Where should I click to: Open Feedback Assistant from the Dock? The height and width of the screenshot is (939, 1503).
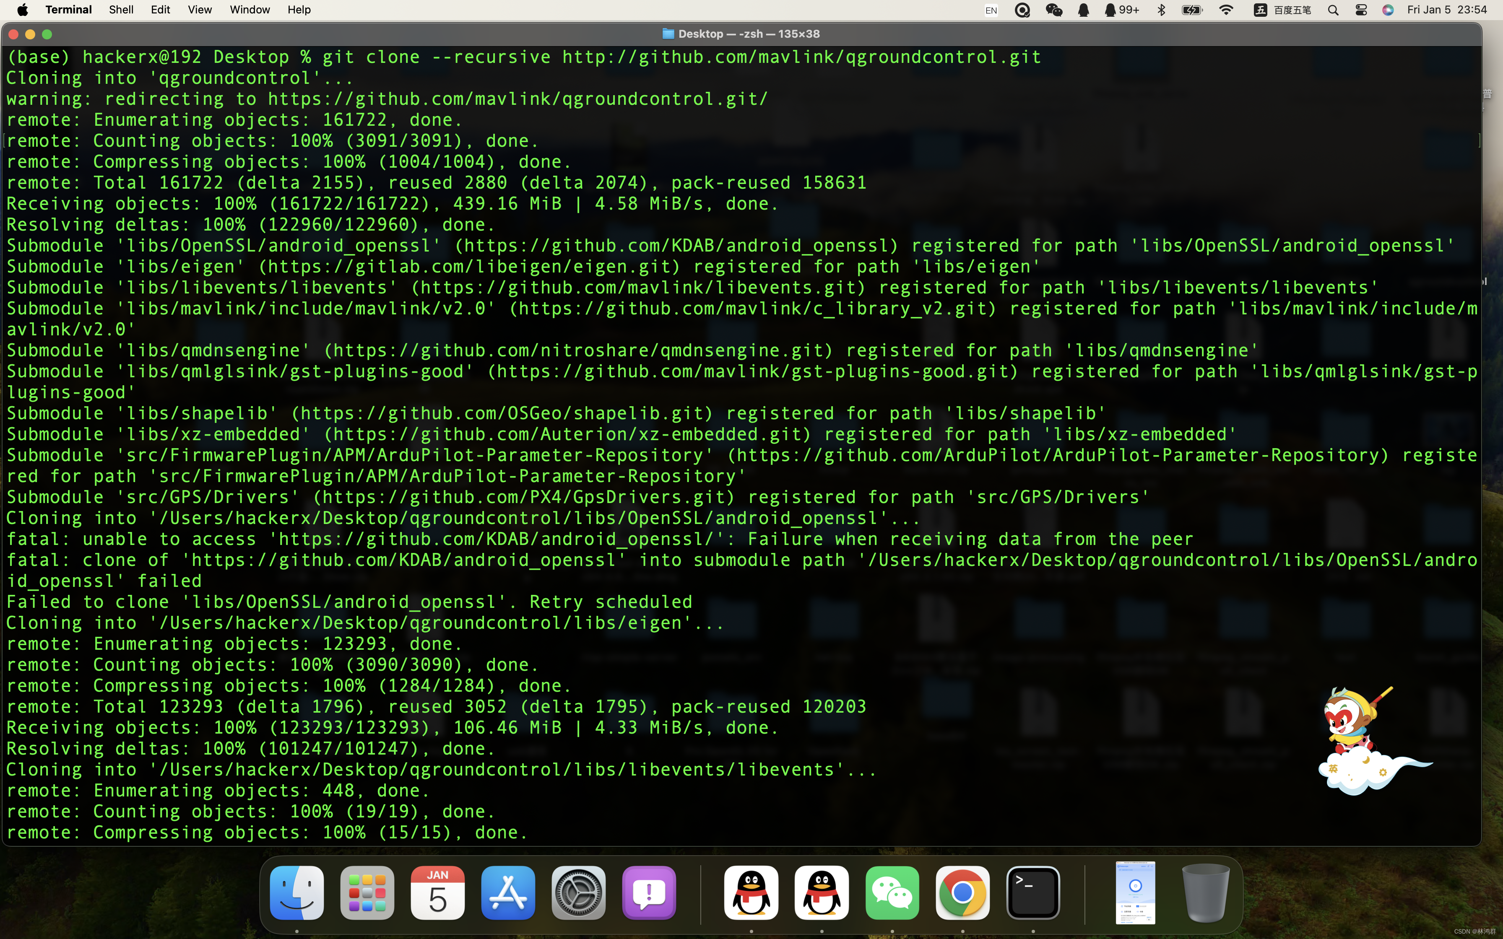[x=649, y=892]
